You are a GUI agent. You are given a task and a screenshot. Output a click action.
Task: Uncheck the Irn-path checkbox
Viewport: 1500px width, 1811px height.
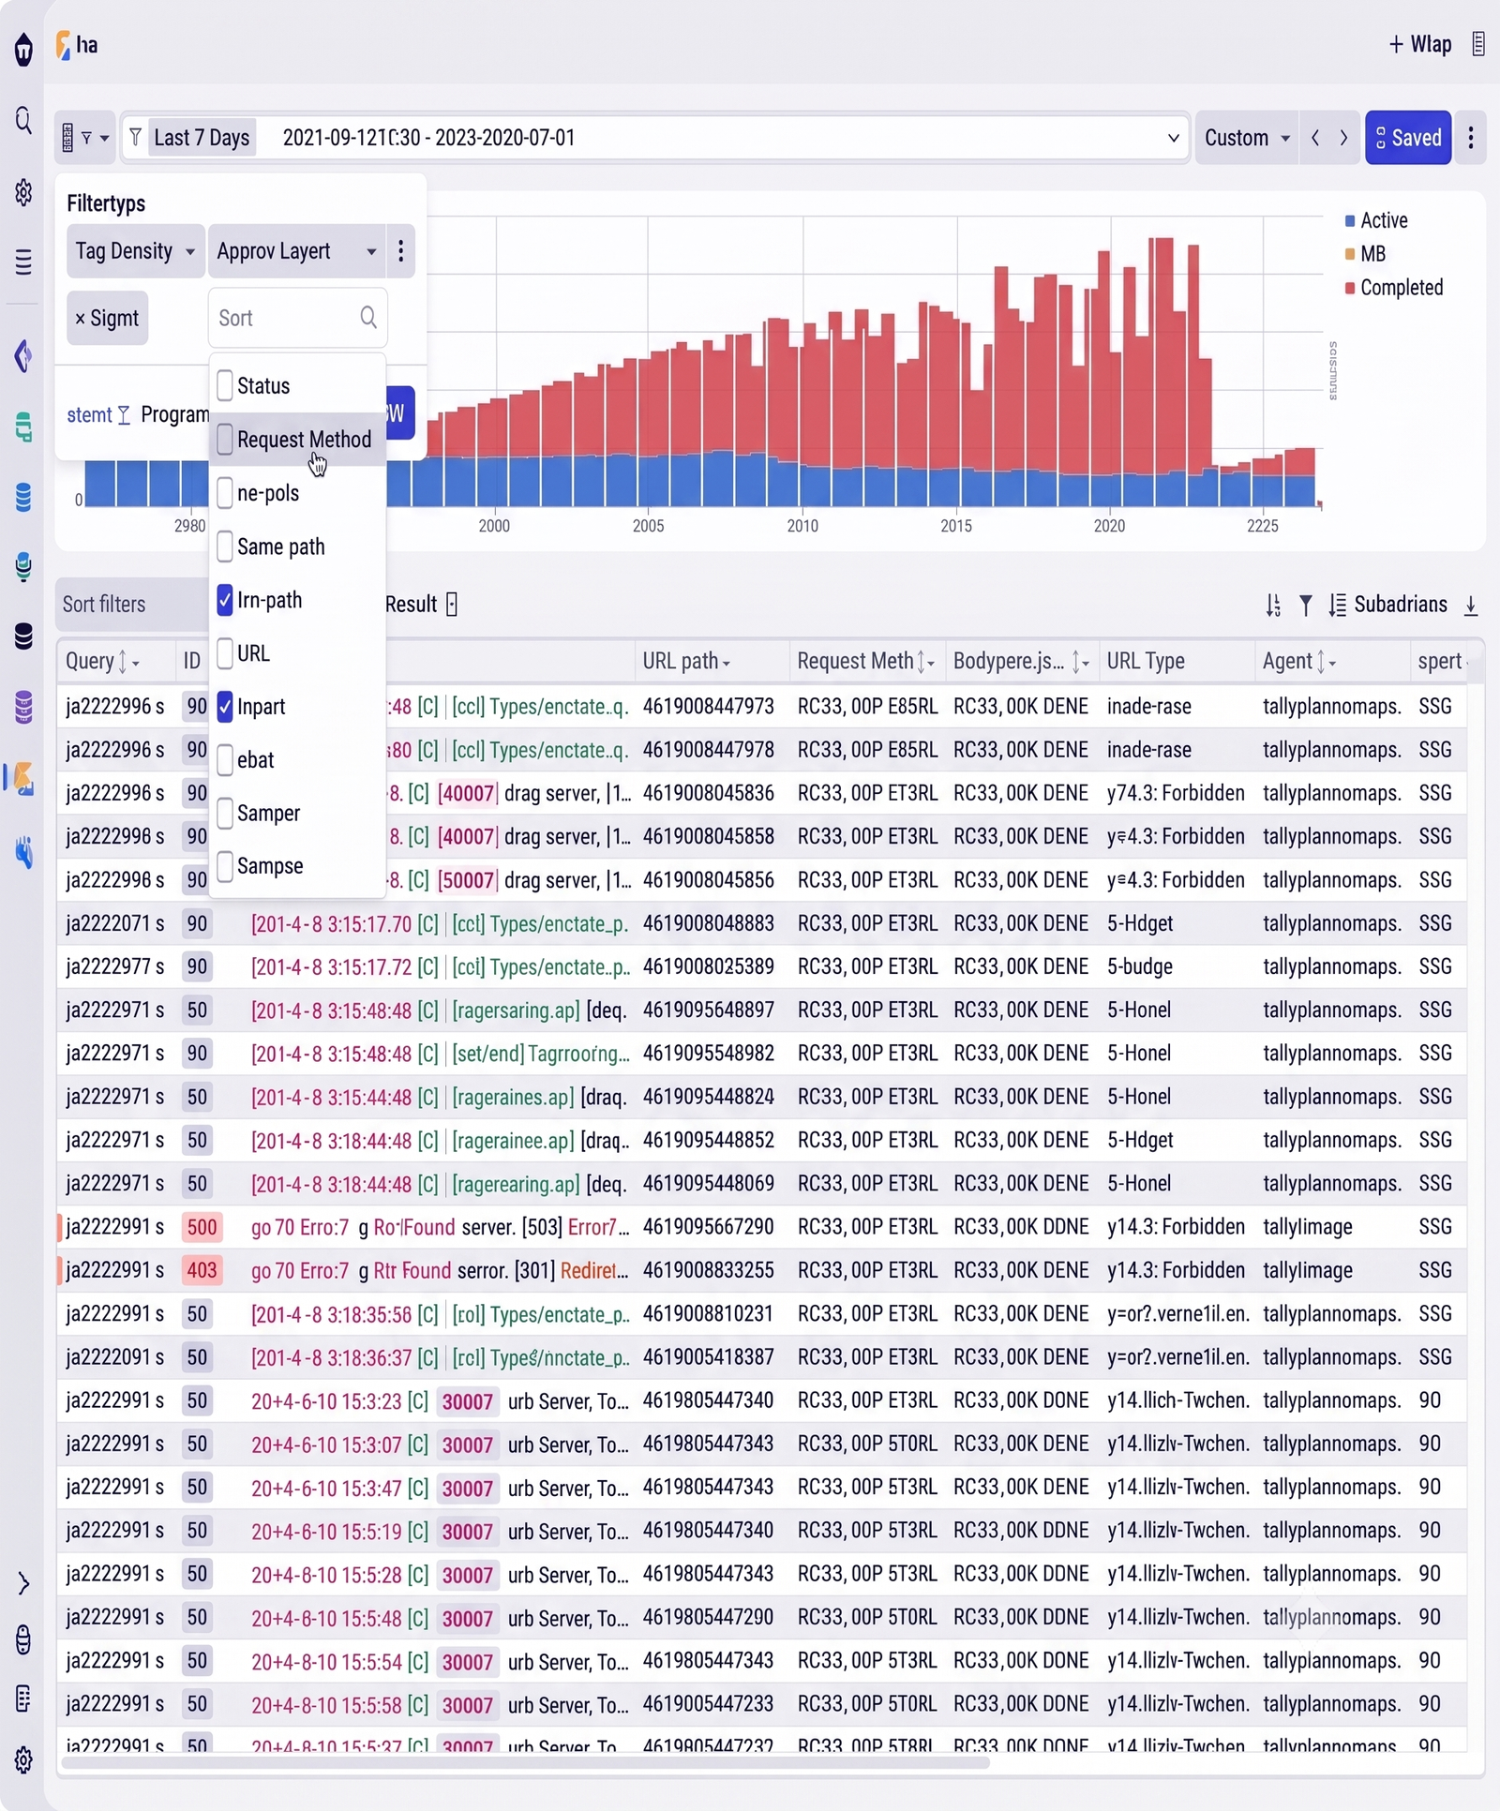click(x=225, y=600)
